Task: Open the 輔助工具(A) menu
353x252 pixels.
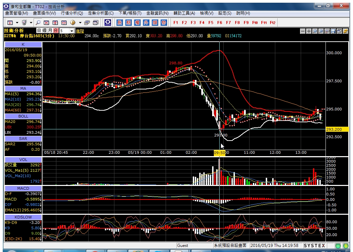Action: [x=184, y=13]
